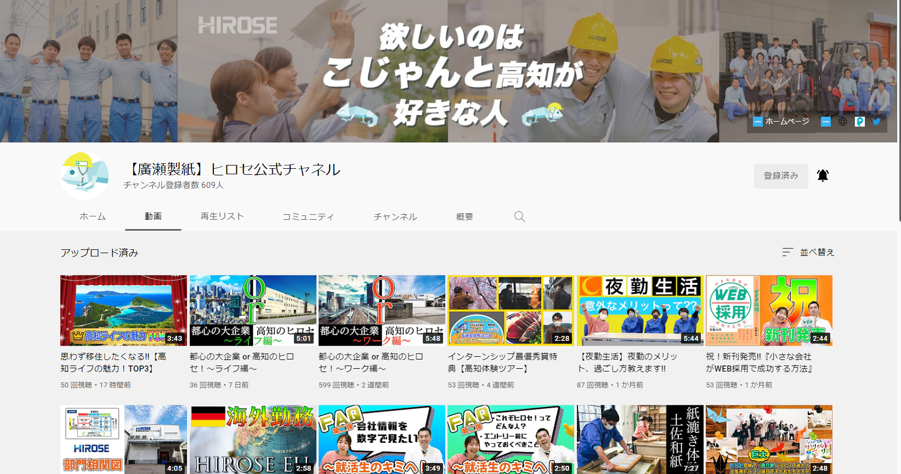Open the ワーク編 video thumbnail
This screenshot has height=474, width=901.
point(382,310)
